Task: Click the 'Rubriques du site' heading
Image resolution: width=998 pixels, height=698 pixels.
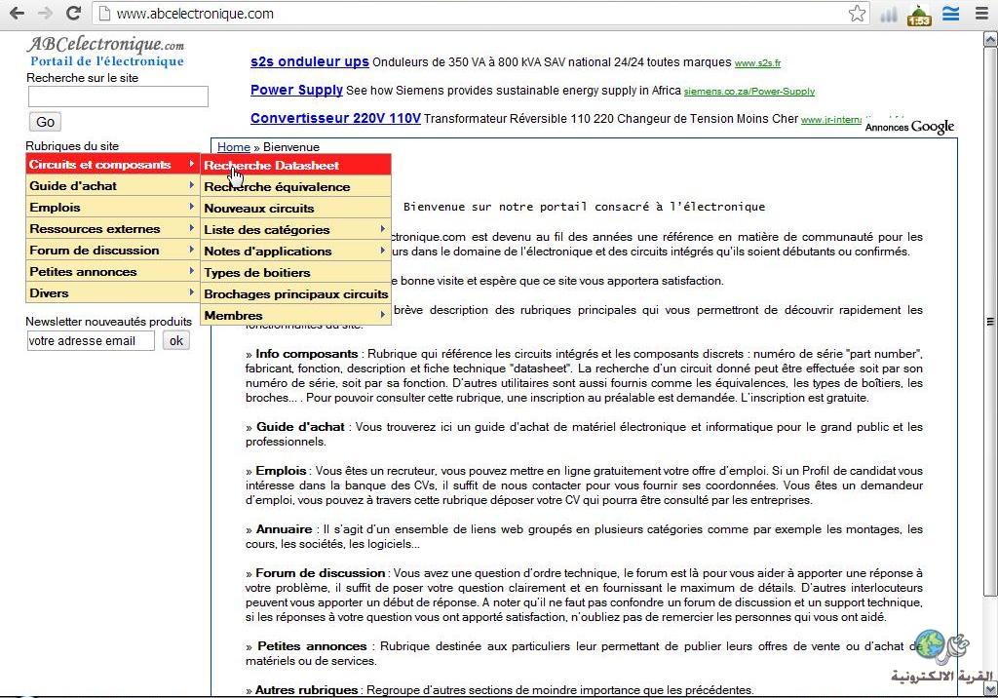Action: click(x=72, y=146)
